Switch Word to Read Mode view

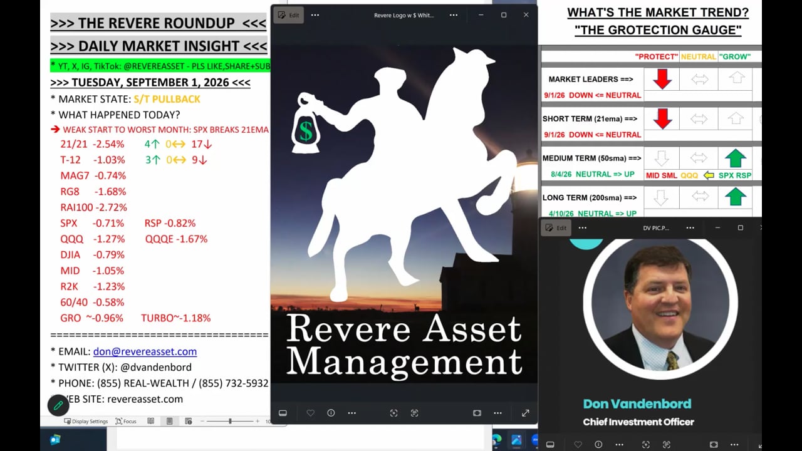tap(150, 422)
